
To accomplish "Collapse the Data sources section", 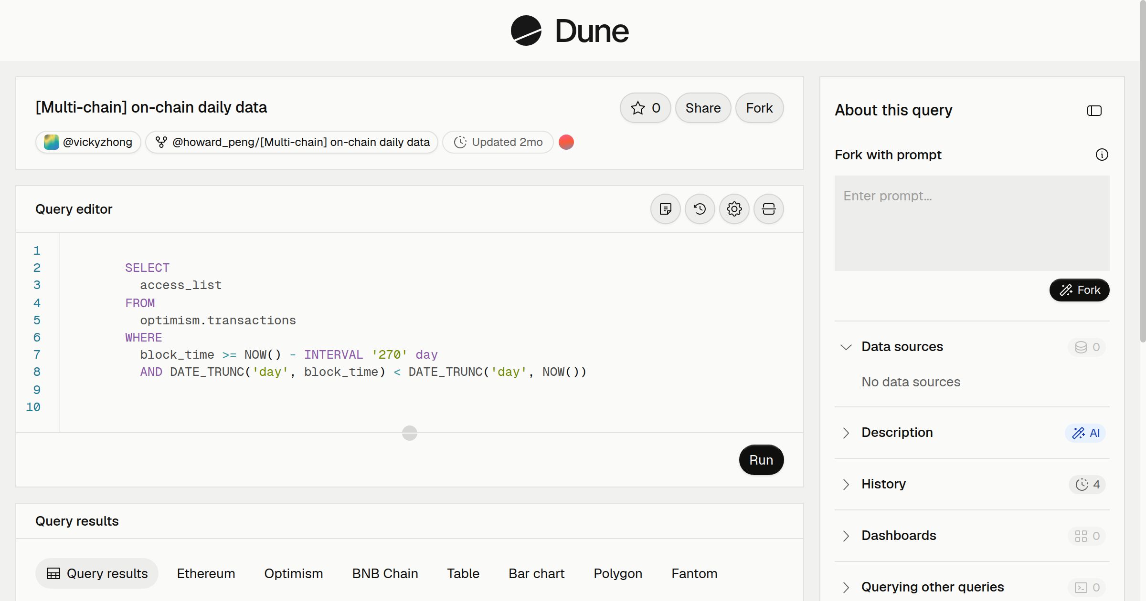I will pyautogui.click(x=846, y=347).
